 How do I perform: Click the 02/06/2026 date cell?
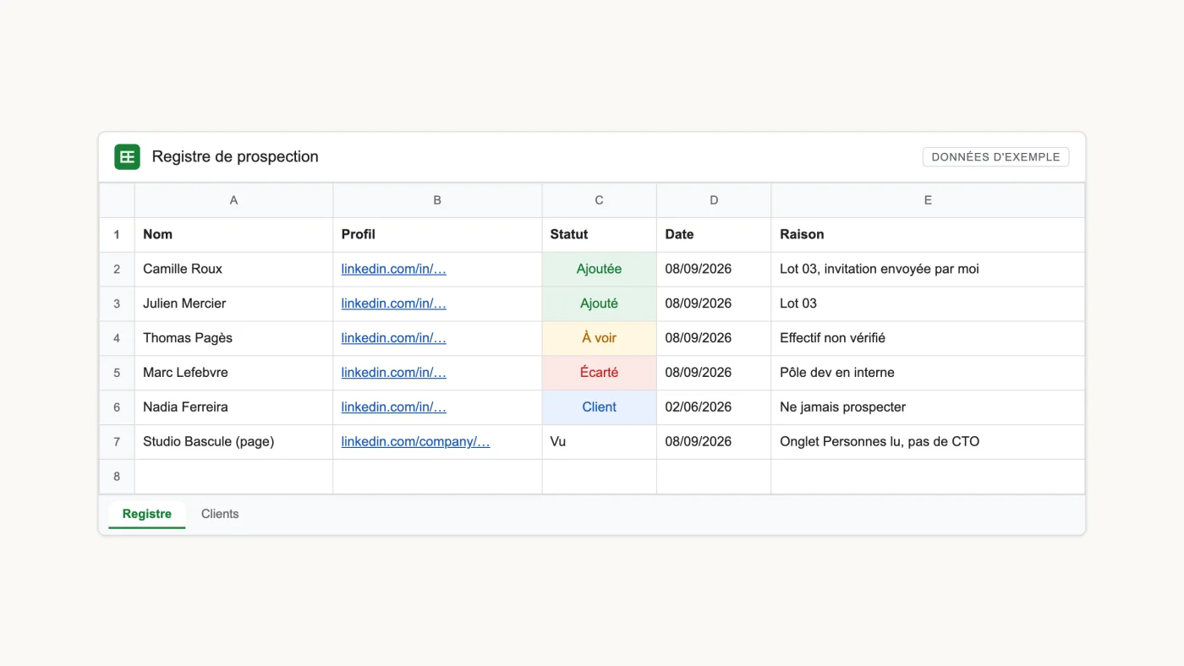click(714, 408)
